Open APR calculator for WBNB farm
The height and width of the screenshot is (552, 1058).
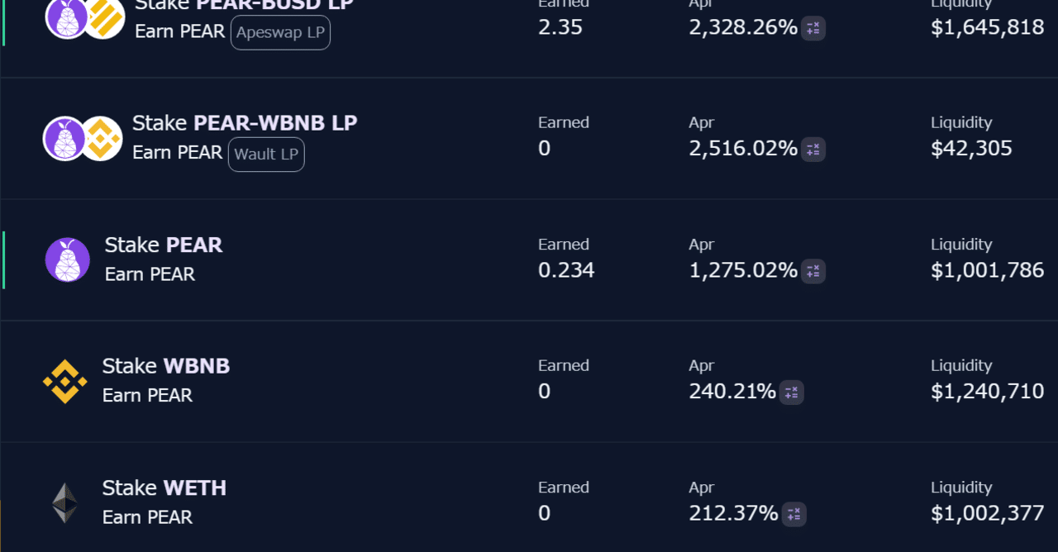click(791, 393)
